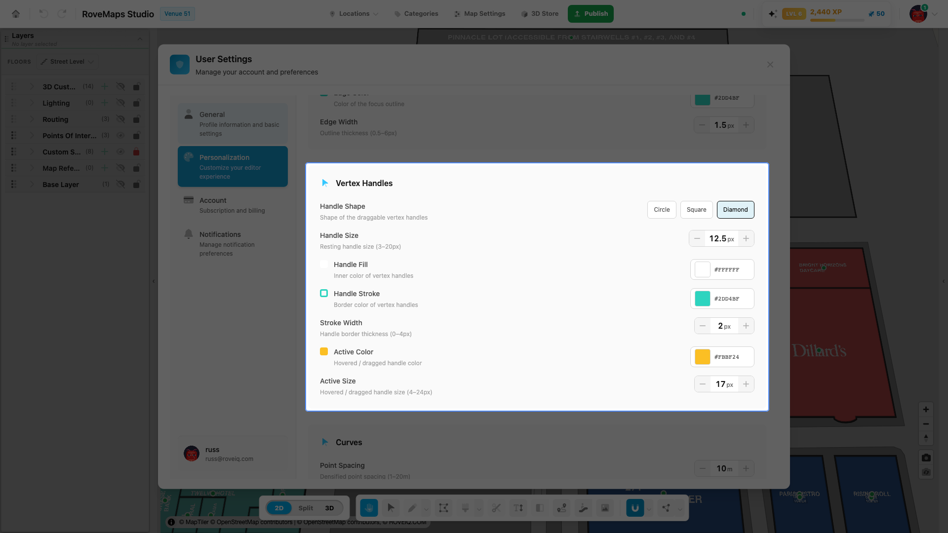Click the Publish button
Viewport: 948px width, 533px height.
click(x=591, y=14)
